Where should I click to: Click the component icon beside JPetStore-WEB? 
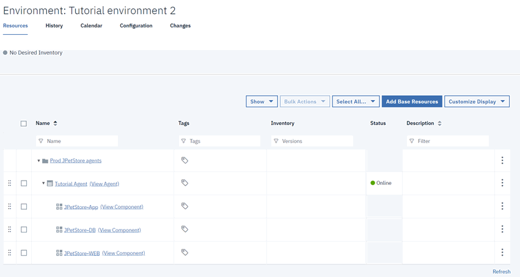tap(59, 253)
